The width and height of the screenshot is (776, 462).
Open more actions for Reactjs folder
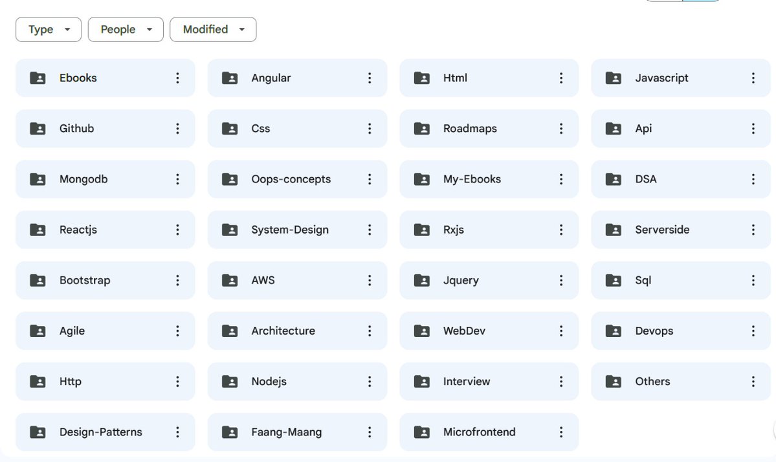178,230
